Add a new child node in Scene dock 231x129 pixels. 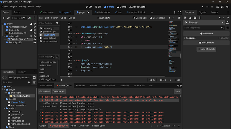point(4,18)
